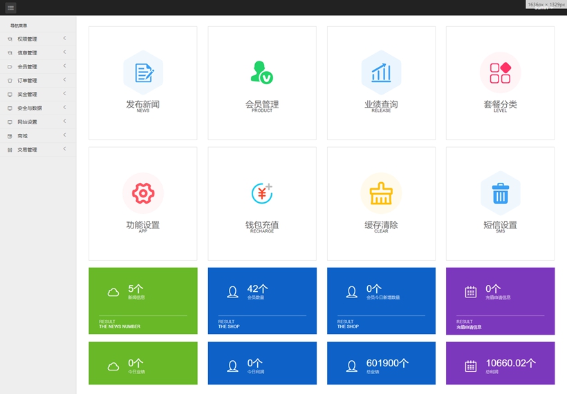Viewport: 567px width, 394px height.
Task: Click the green 新闻信息 5个 tile
Action: coord(143,300)
